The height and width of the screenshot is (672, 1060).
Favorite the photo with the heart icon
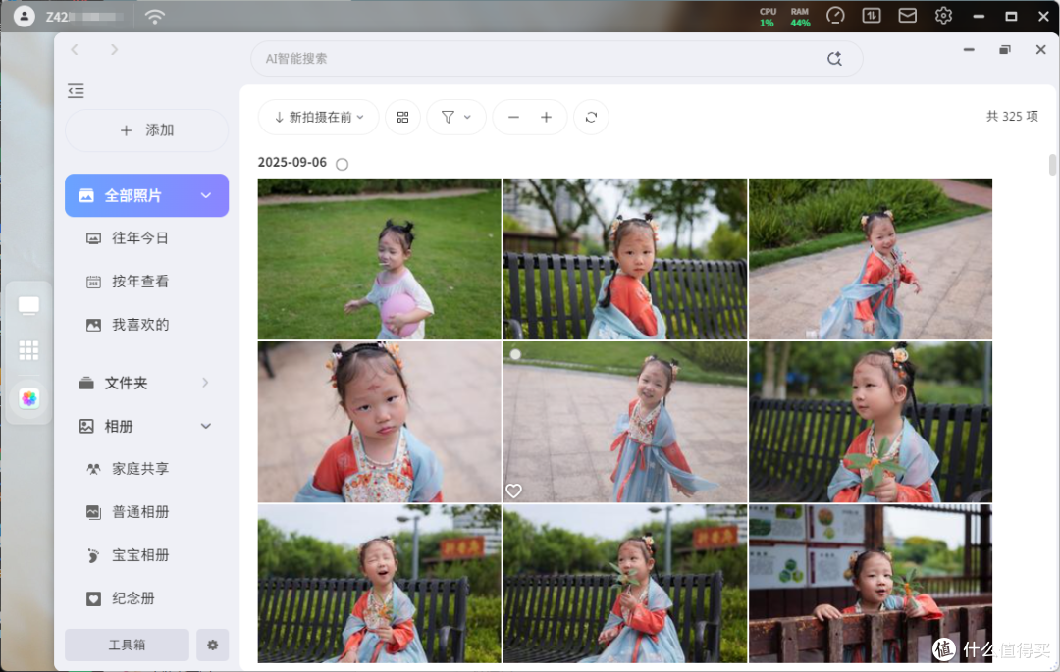coord(513,491)
